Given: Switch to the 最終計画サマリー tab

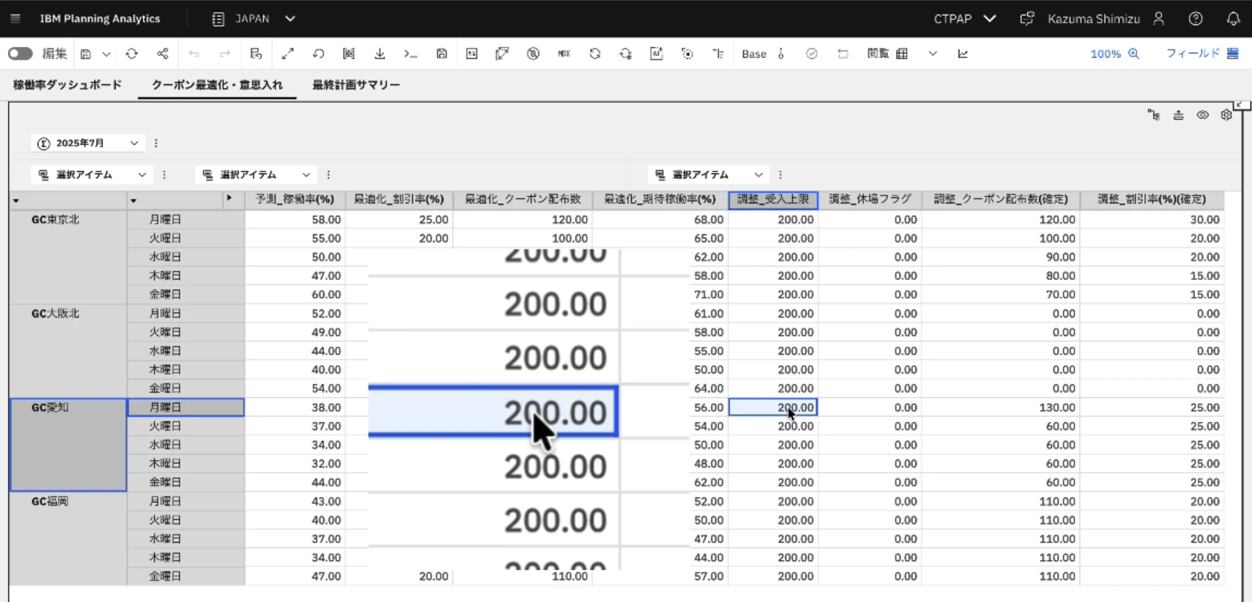Looking at the screenshot, I should [356, 84].
